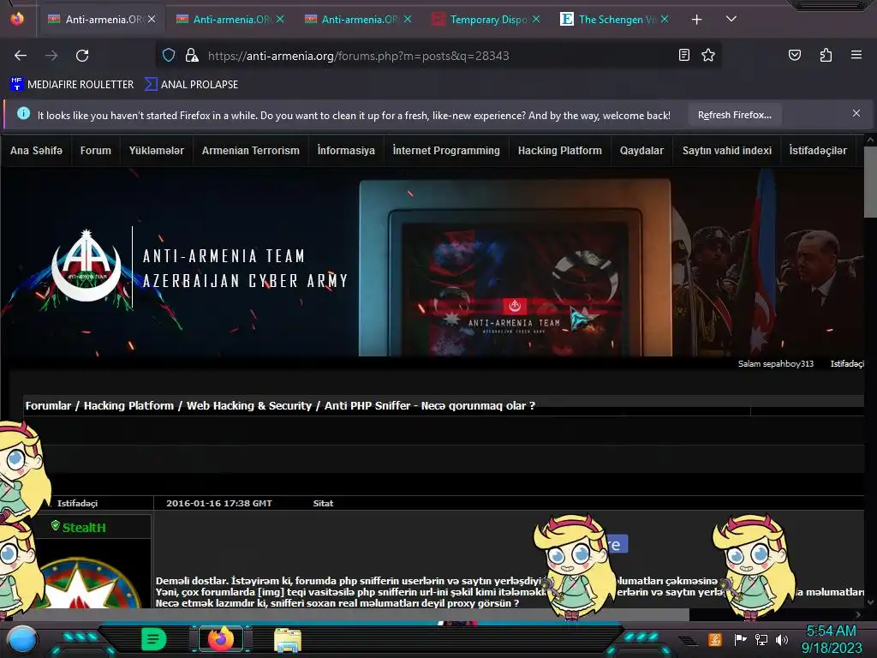Click Anti PHP Sniffer thread title breadcrumb
Viewport: 877px width, 658px height.
(x=430, y=405)
